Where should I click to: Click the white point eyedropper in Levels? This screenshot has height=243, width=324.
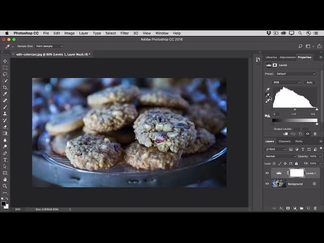[x=268, y=101]
